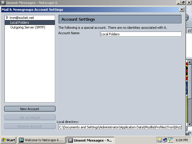
Task: Select Unsent Messages taskbar button
Action: (x=91, y=140)
